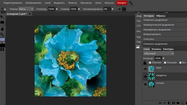Expand the Нажим slider arrow
Viewport: 187px width, 105px height.
click(79, 9)
